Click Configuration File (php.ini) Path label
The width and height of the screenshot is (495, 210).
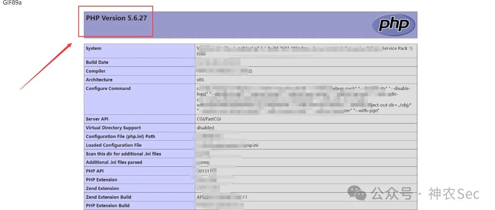120,136
